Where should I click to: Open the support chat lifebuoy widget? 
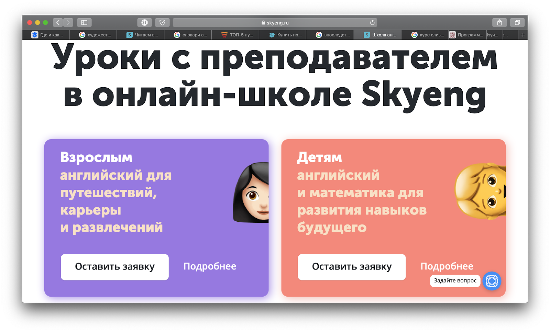tap(492, 281)
